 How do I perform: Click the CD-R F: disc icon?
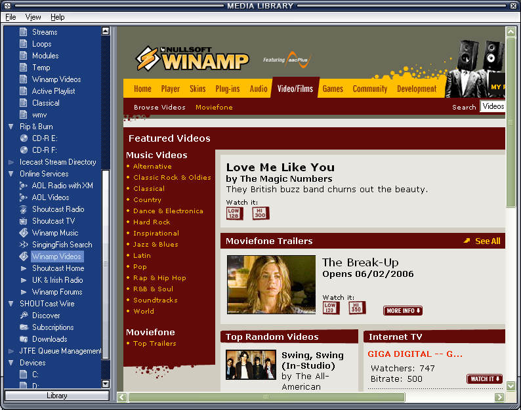24,150
